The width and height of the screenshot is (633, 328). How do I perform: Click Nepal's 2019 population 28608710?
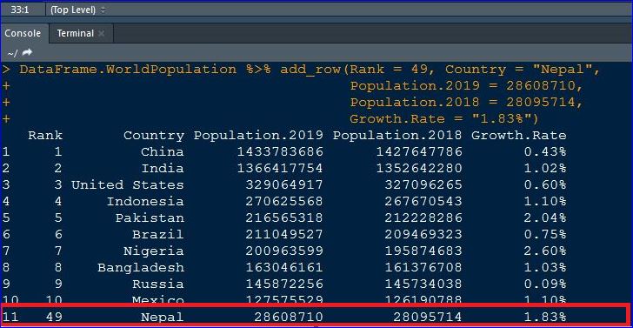(x=289, y=317)
